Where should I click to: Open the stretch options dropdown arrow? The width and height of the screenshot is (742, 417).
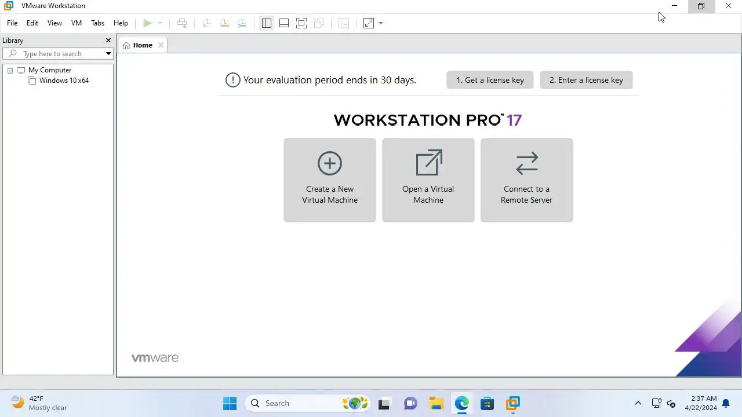tap(381, 23)
